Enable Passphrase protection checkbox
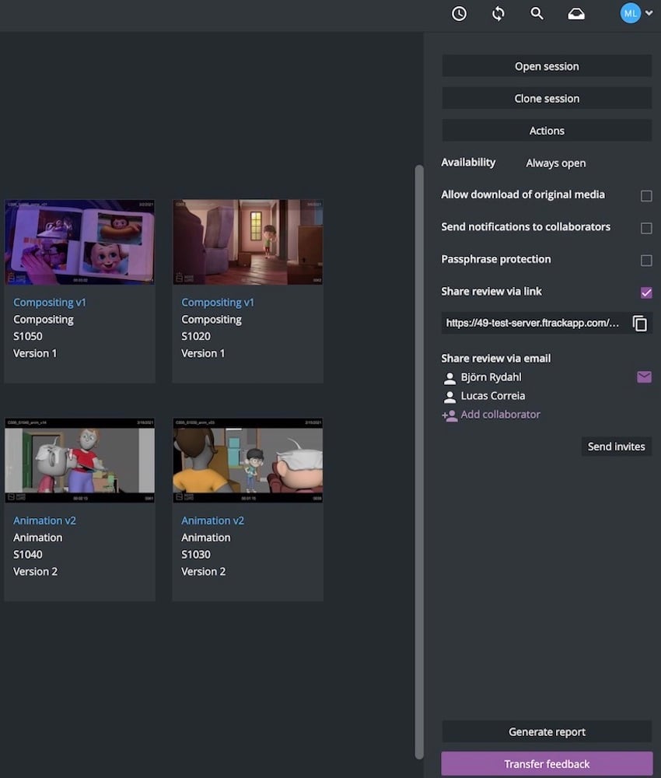661x778 pixels. coord(646,261)
